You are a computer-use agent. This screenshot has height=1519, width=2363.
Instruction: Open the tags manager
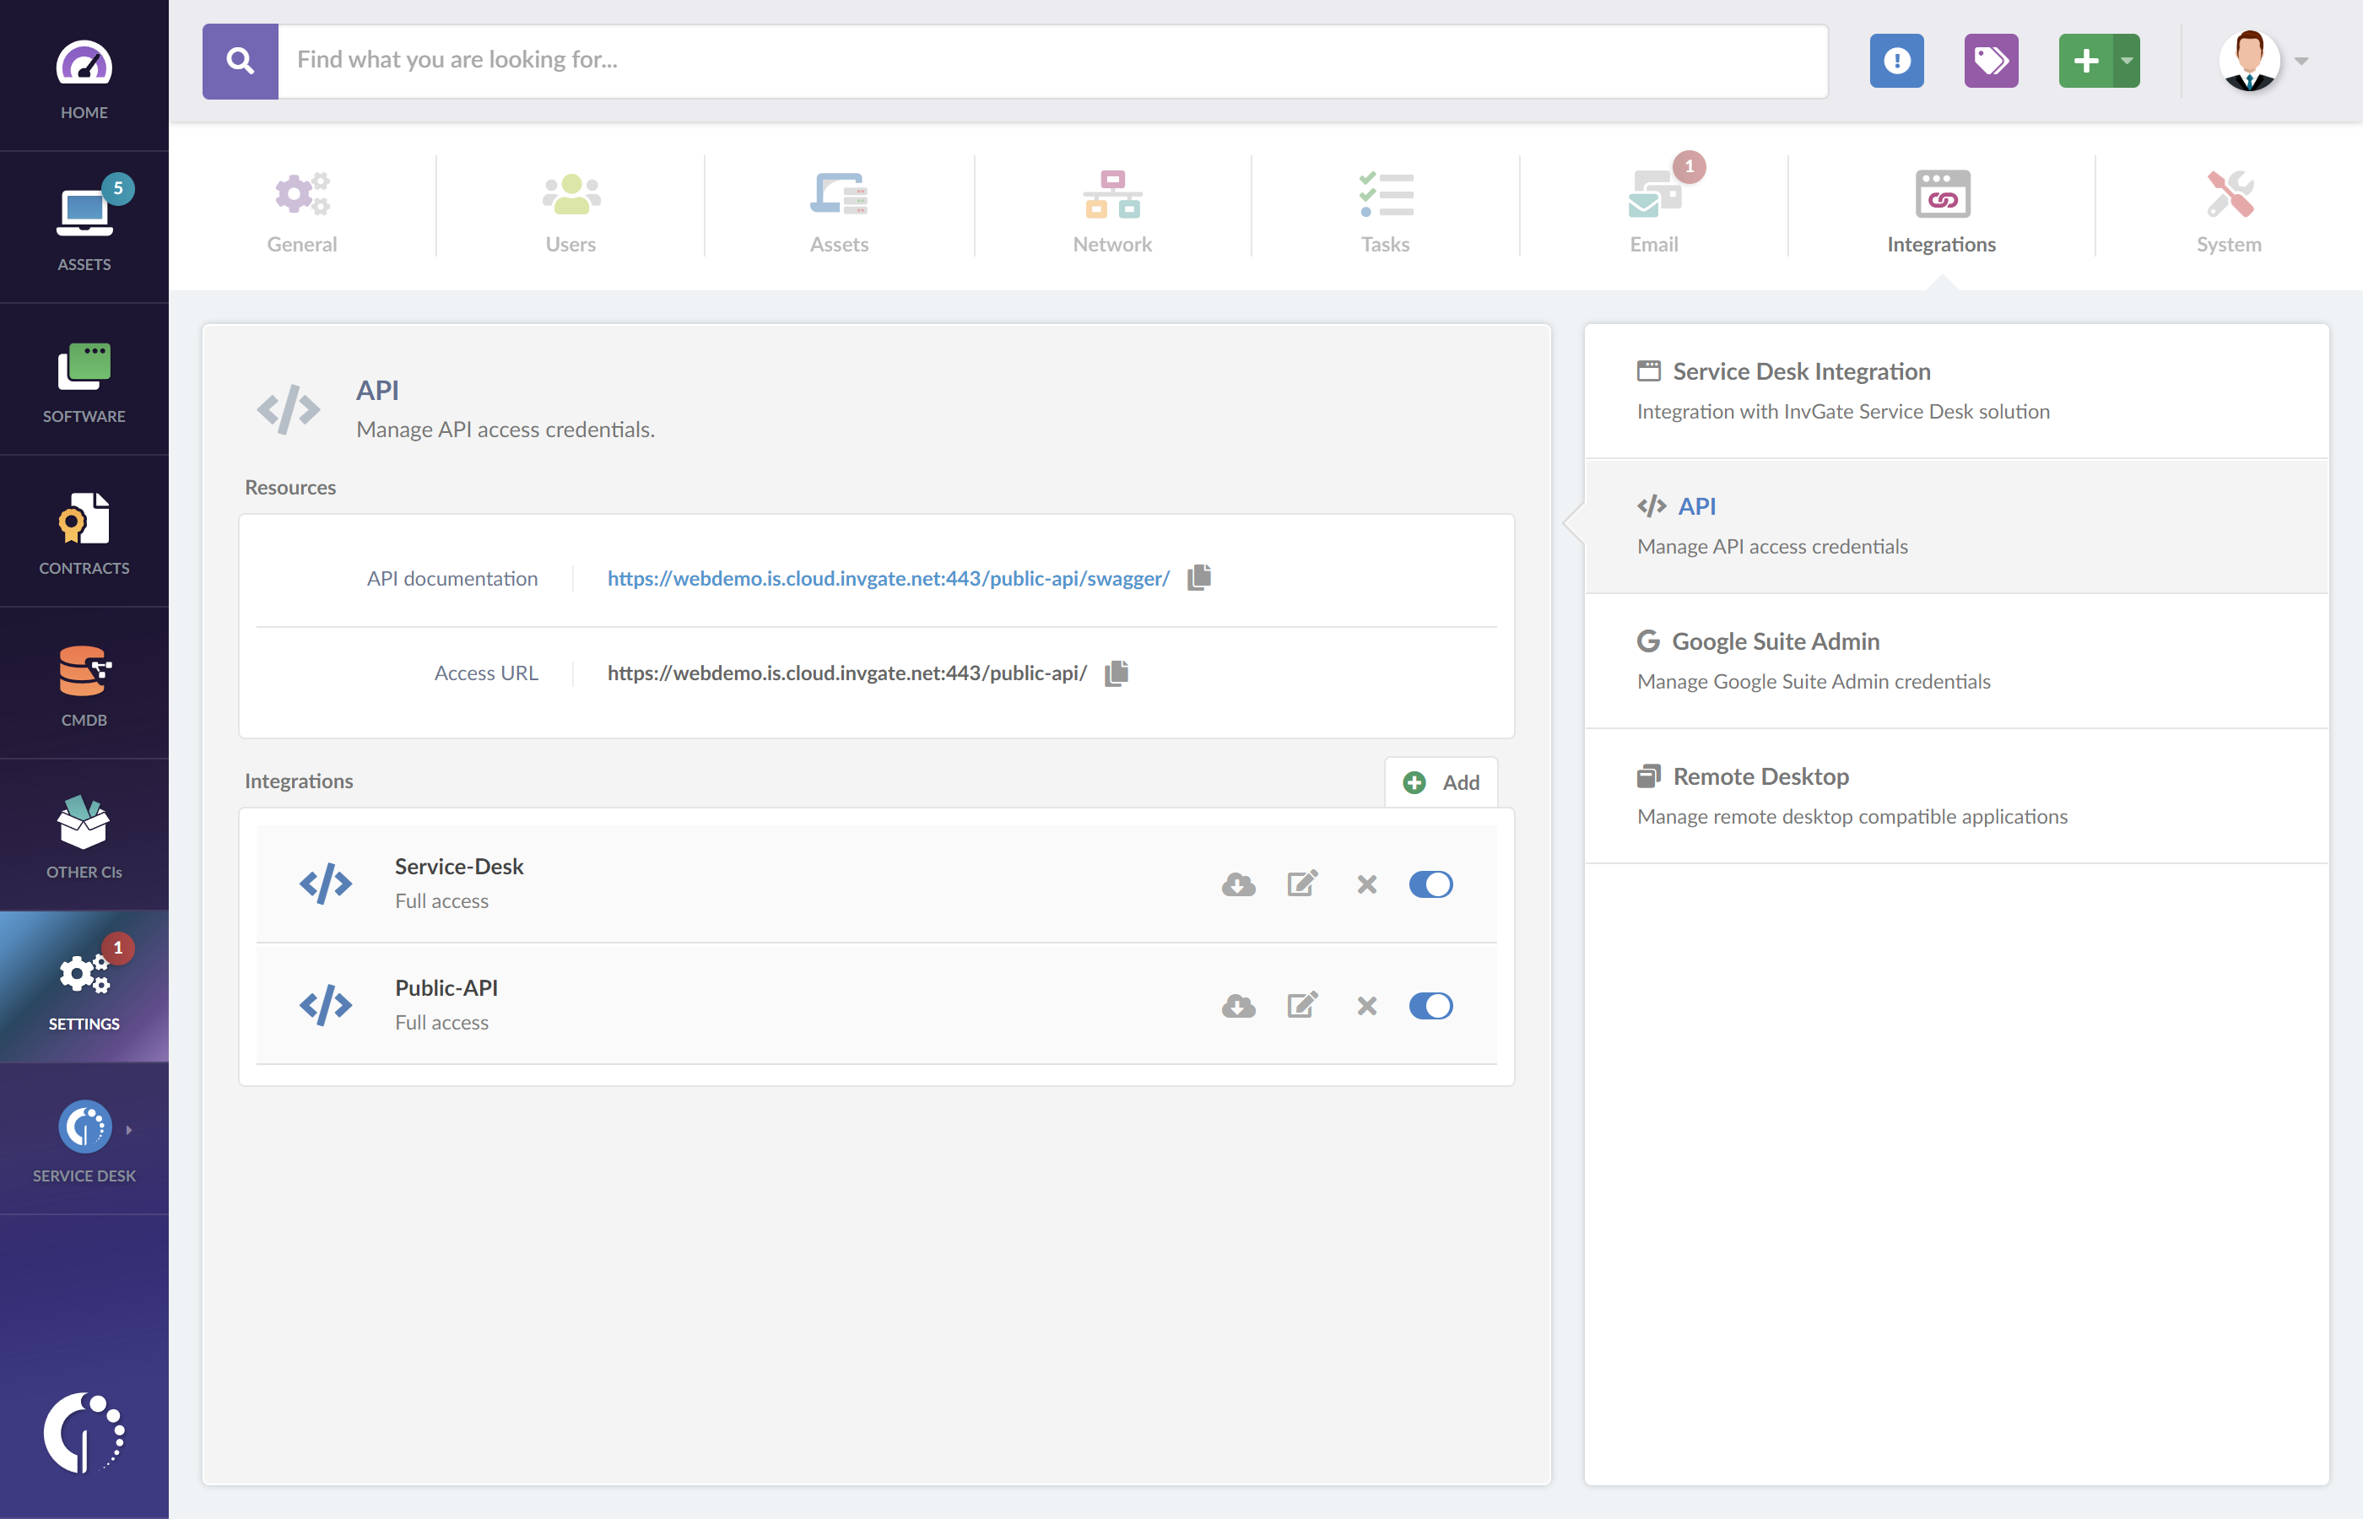(x=1991, y=61)
